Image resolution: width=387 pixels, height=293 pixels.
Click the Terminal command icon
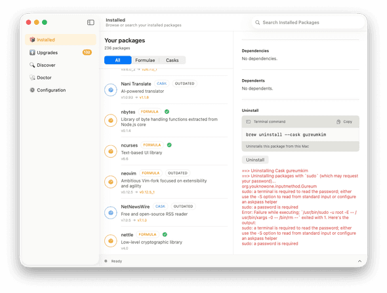coord(249,122)
